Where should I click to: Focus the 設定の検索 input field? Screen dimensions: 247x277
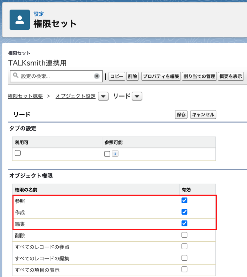click(57, 76)
